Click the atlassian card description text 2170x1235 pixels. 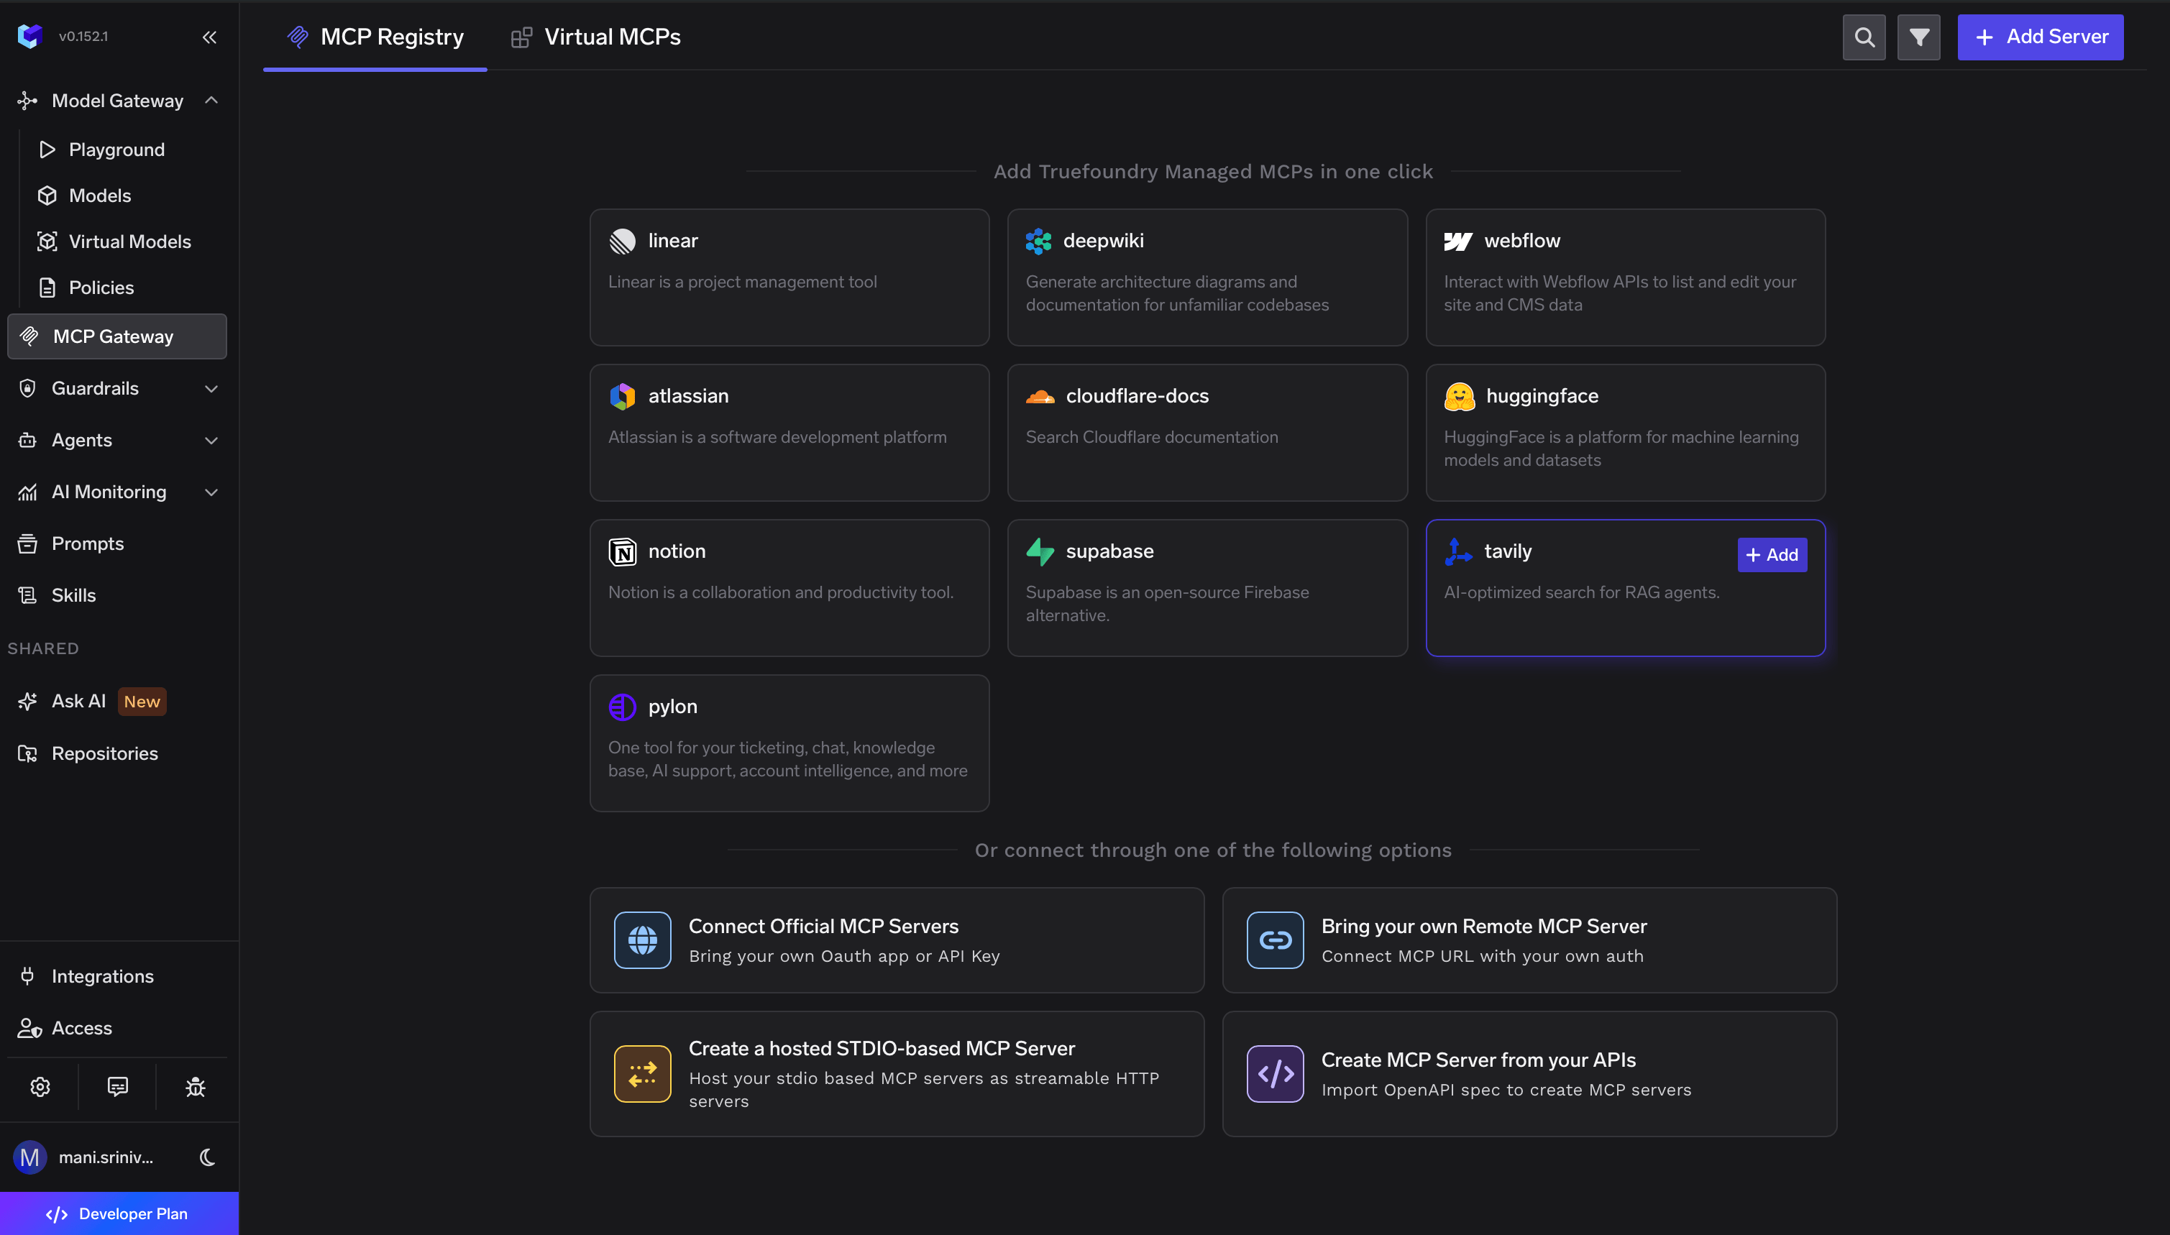(777, 437)
